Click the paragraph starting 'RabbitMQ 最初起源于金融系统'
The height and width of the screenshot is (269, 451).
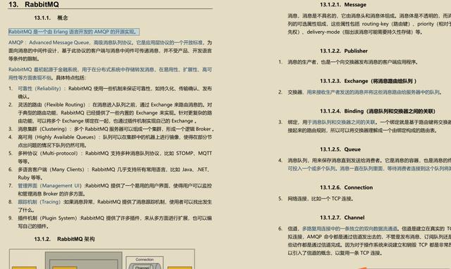(x=110, y=73)
